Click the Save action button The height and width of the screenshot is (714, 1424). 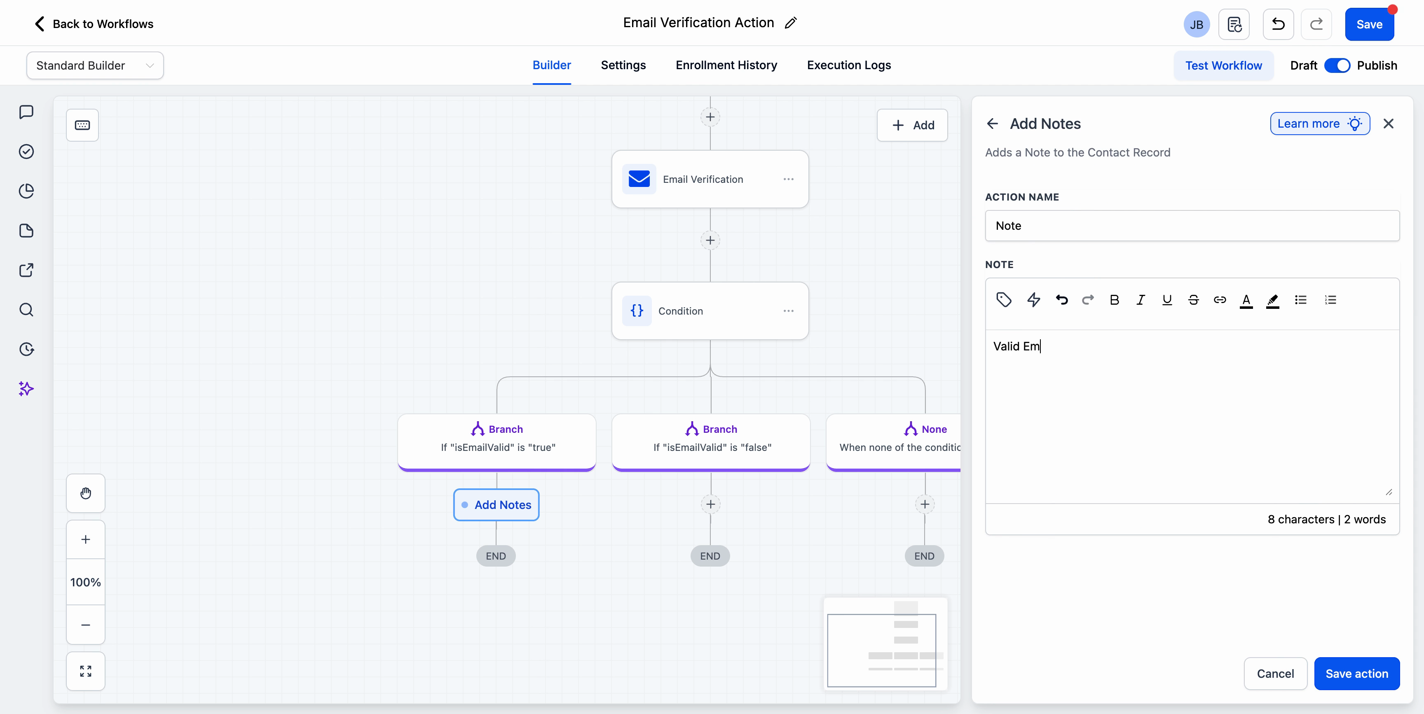tap(1358, 674)
